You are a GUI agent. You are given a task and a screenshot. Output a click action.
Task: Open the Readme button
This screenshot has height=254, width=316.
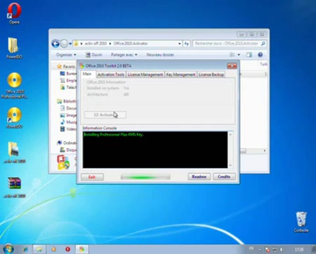pyautogui.click(x=199, y=177)
